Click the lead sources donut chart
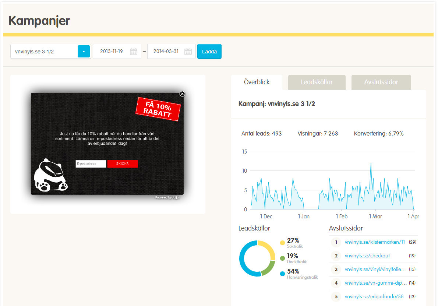438x306 pixels. pos(257,258)
